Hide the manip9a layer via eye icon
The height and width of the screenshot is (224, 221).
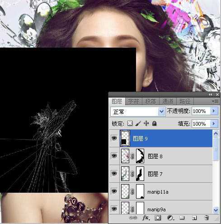(114, 209)
